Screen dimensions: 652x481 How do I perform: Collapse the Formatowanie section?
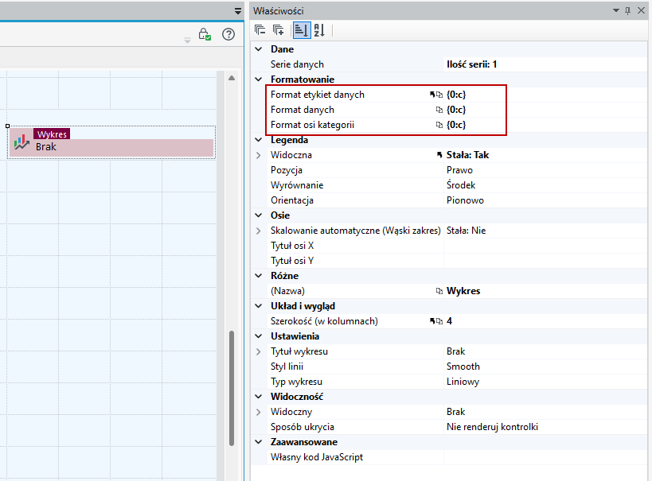(259, 80)
